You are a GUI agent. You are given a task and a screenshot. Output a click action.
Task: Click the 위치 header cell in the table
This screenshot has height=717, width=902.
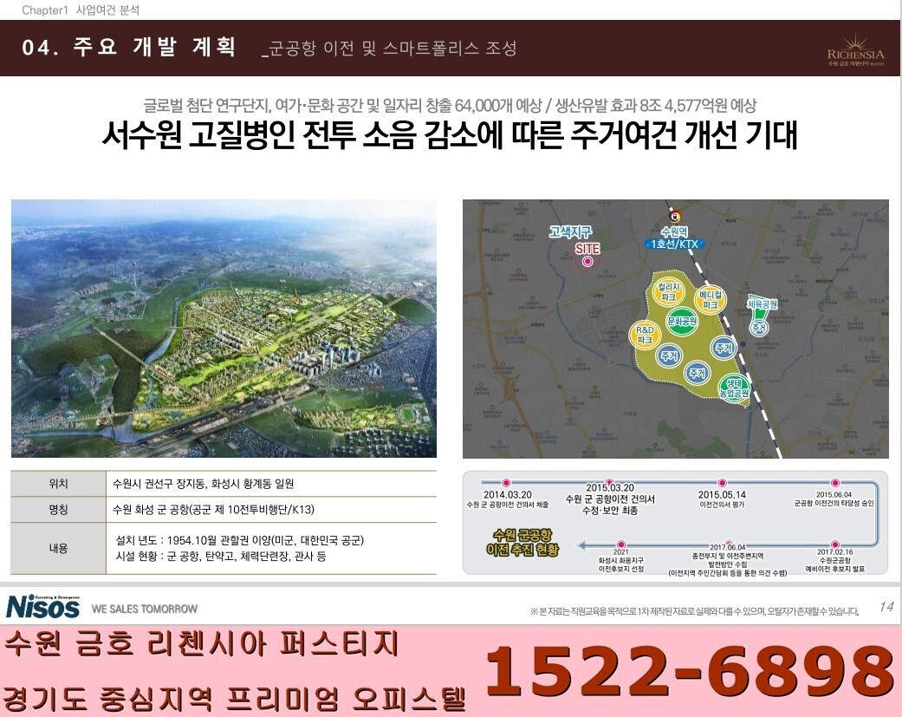point(58,484)
